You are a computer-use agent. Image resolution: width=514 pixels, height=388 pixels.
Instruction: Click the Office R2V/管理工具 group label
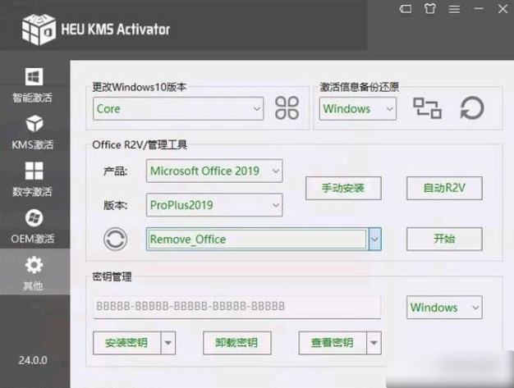coord(140,144)
